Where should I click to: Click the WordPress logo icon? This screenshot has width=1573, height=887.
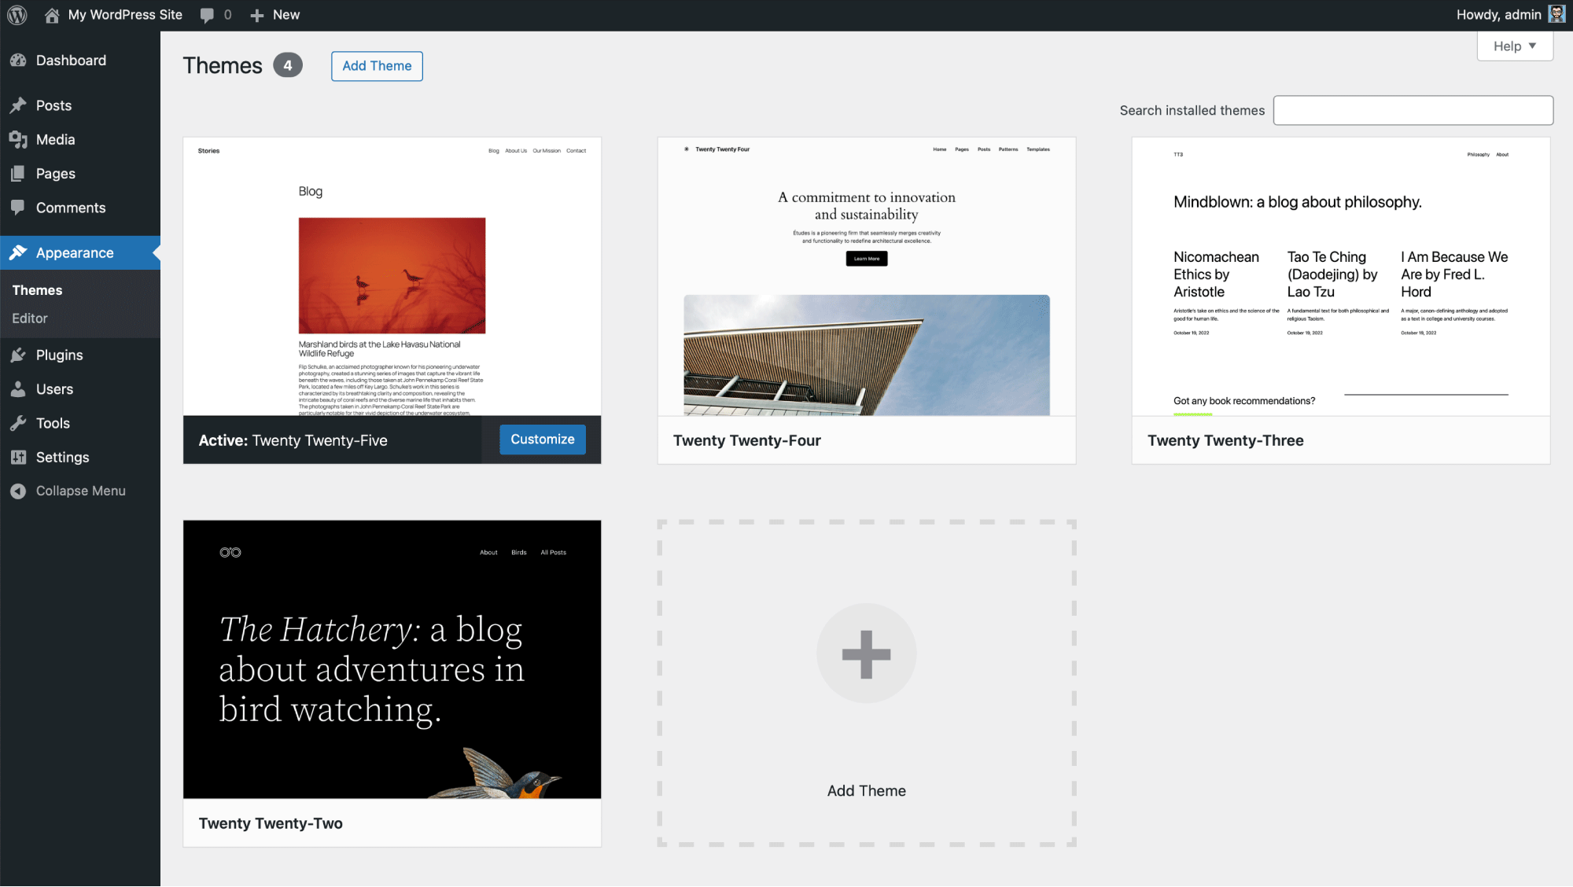pos(17,15)
